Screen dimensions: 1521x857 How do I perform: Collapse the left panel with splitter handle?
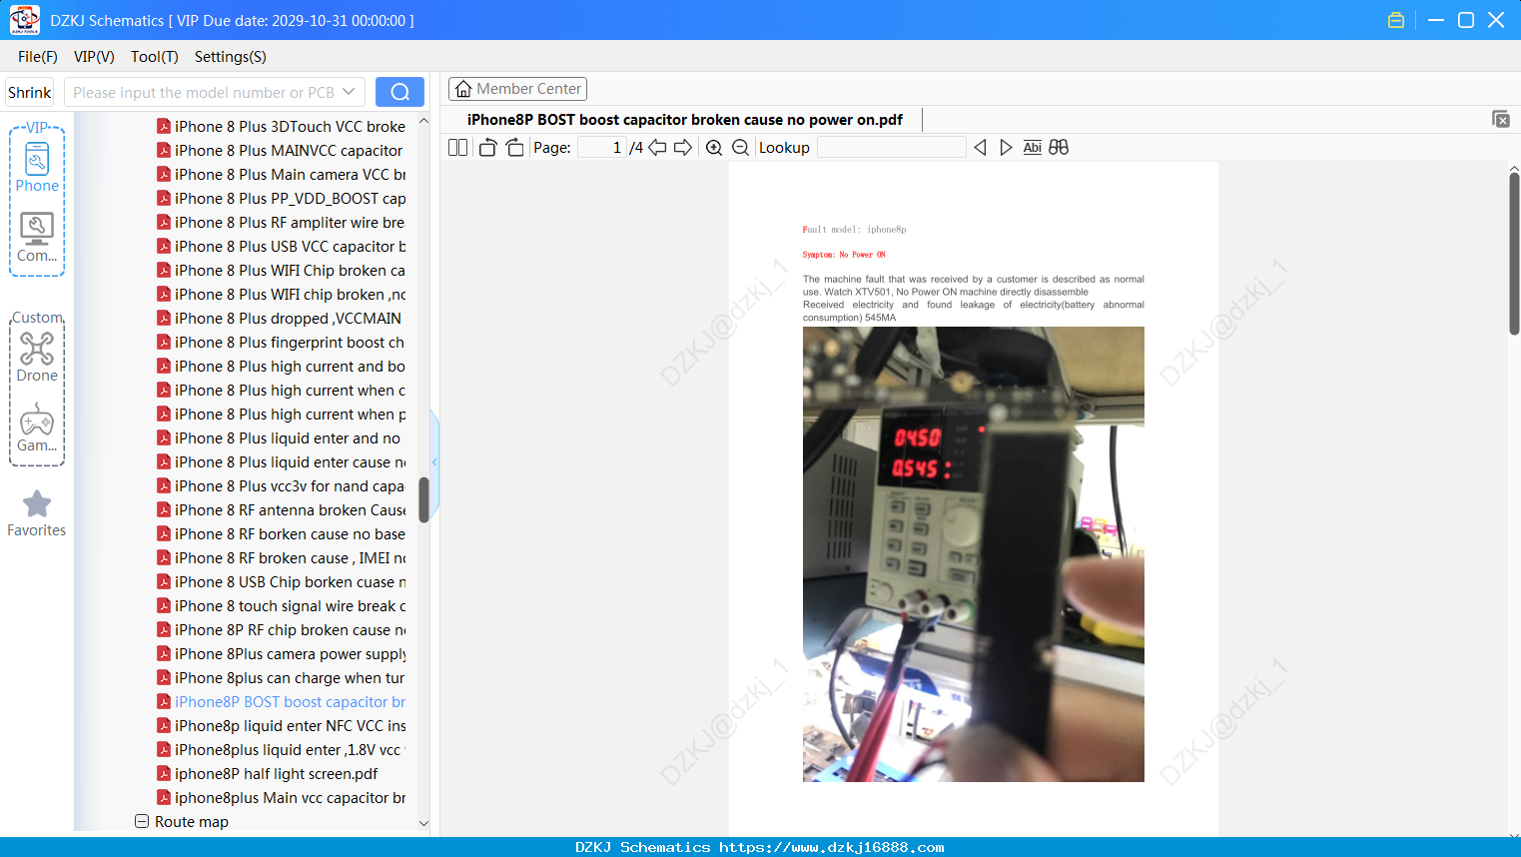[434, 461]
